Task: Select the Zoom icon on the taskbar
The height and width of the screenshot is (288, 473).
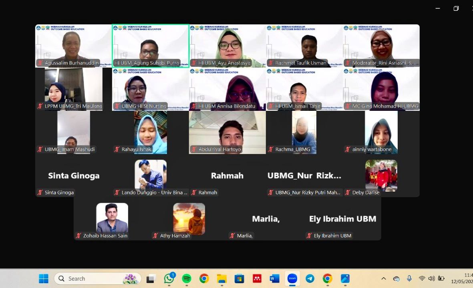Action: [x=292, y=278]
